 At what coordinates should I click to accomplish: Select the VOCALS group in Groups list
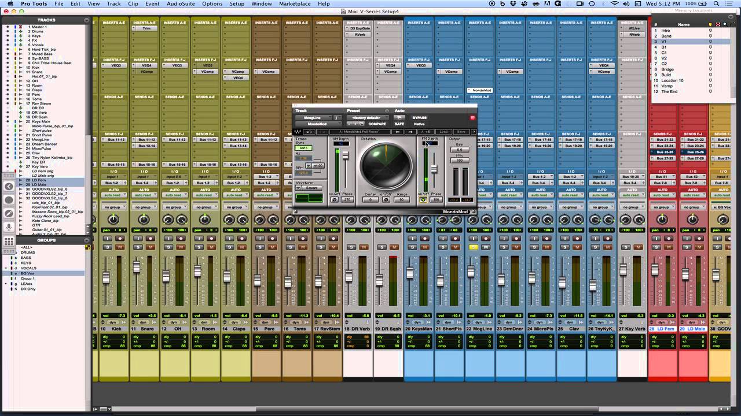(x=28, y=268)
